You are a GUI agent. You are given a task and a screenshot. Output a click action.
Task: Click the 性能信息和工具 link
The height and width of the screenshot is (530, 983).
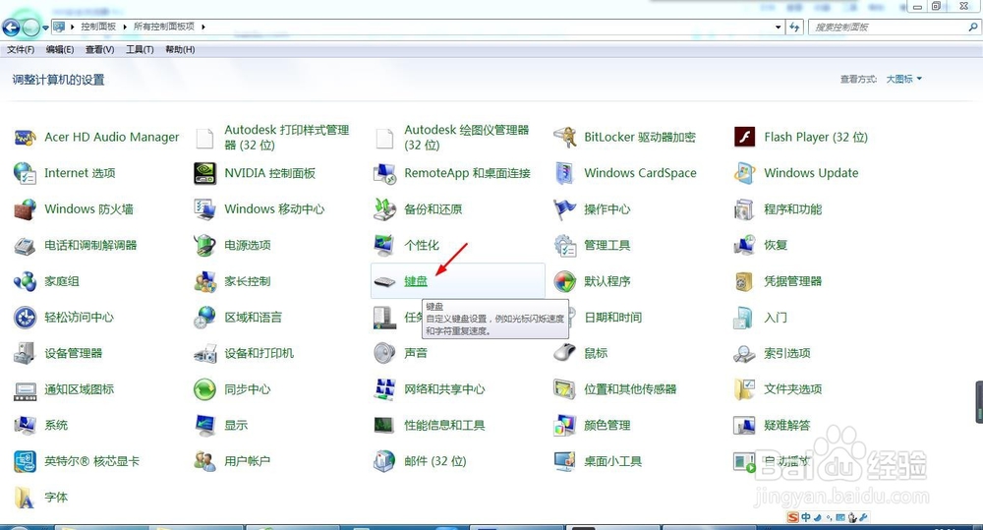(444, 425)
